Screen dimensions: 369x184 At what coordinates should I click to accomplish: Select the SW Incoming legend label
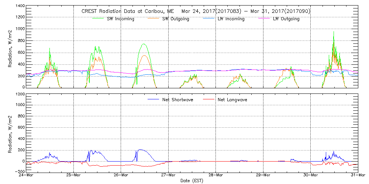pos(121,19)
